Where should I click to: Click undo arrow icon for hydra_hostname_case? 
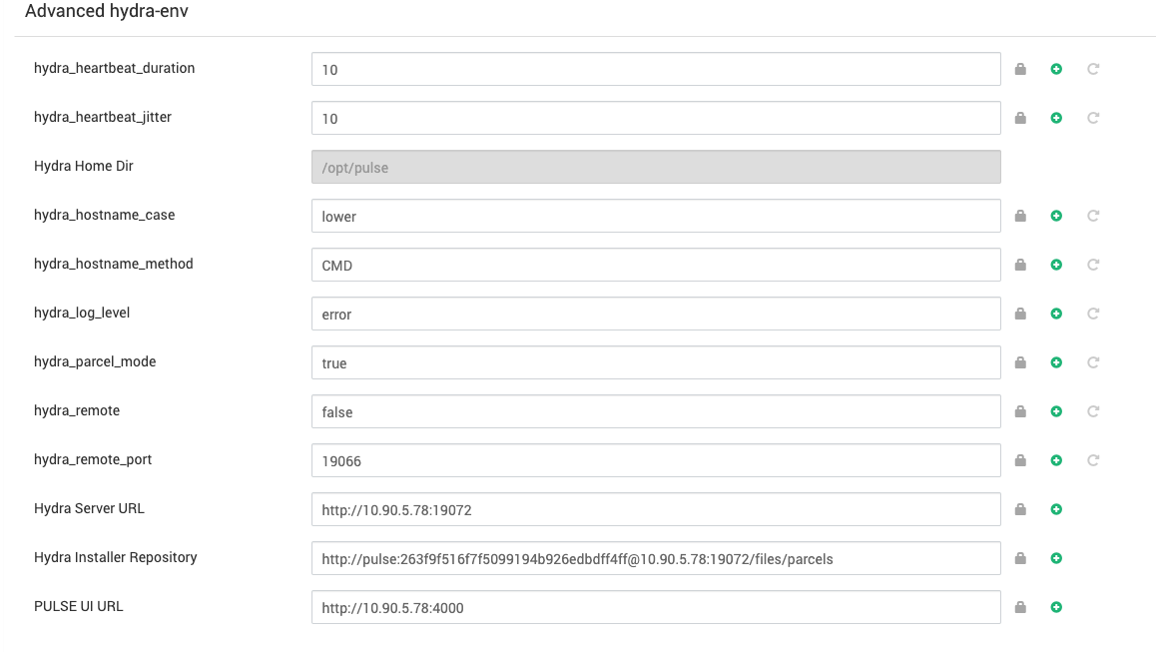pyautogui.click(x=1093, y=216)
